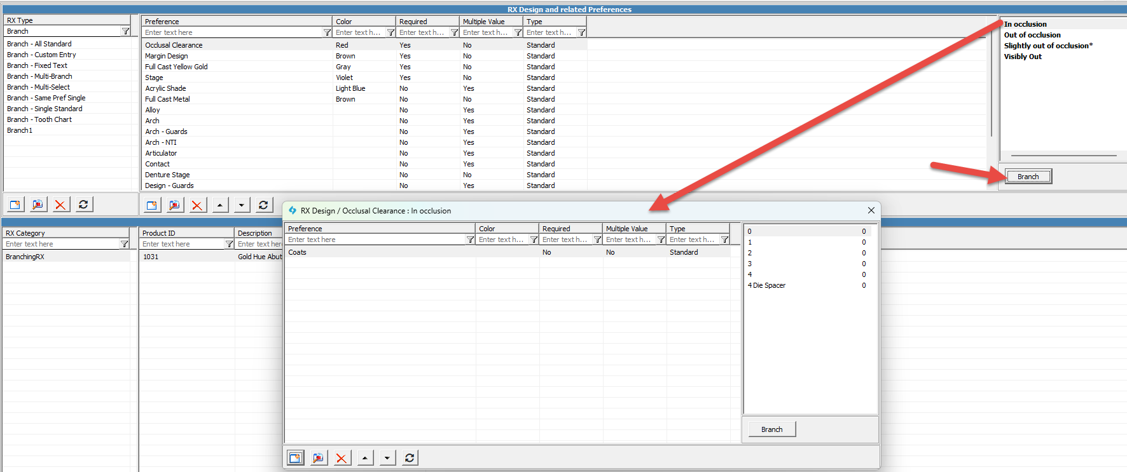Focus dialog Preference filter text field
Image resolution: width=1127 pixels, height=472 pixels.
tap(375, 239)
